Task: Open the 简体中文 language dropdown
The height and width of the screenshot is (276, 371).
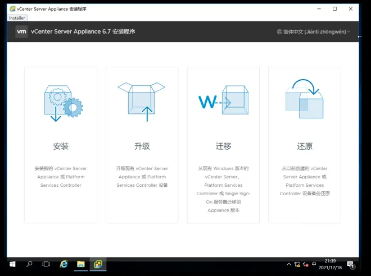Action: [314, 31]
